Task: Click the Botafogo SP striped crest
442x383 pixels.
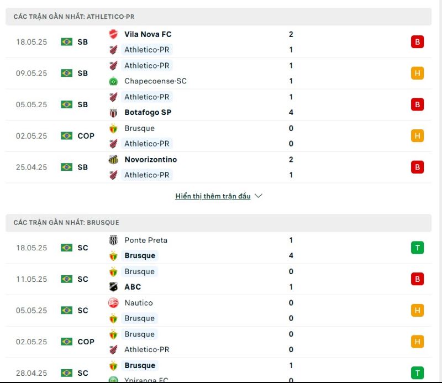Action: [113, 113]
